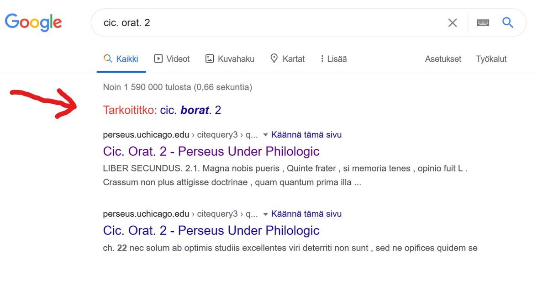Image resolution: width=548 pixels, height=287 pixels.
Task: Expand the dropdown arrow beside first result URL
Action: point(265,135)
